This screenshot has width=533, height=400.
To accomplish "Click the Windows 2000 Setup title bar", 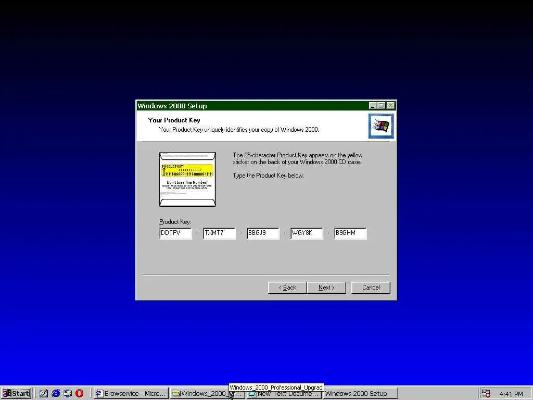I will click(x=251, y=106).
